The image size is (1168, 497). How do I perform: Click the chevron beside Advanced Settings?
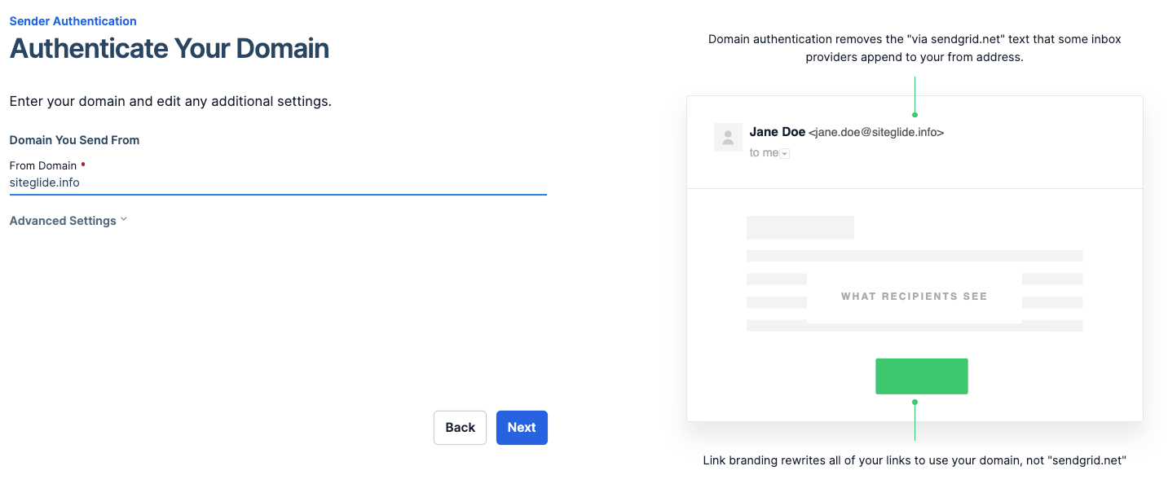[x=124, y=220]
